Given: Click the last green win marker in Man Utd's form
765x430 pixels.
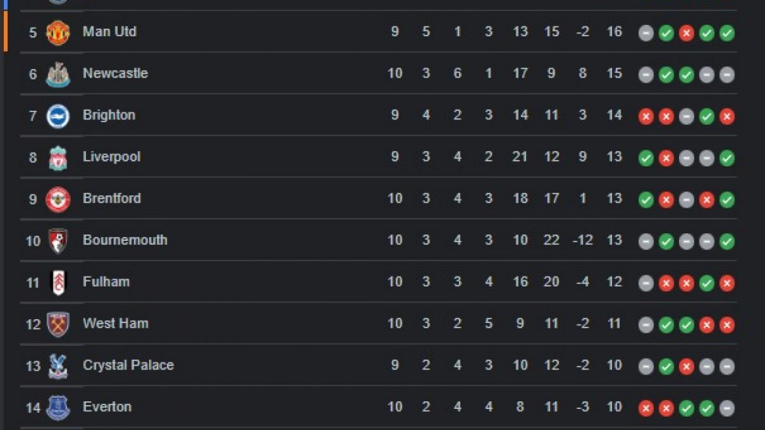Looking at the screenshot, I should [x=725, y=31].
